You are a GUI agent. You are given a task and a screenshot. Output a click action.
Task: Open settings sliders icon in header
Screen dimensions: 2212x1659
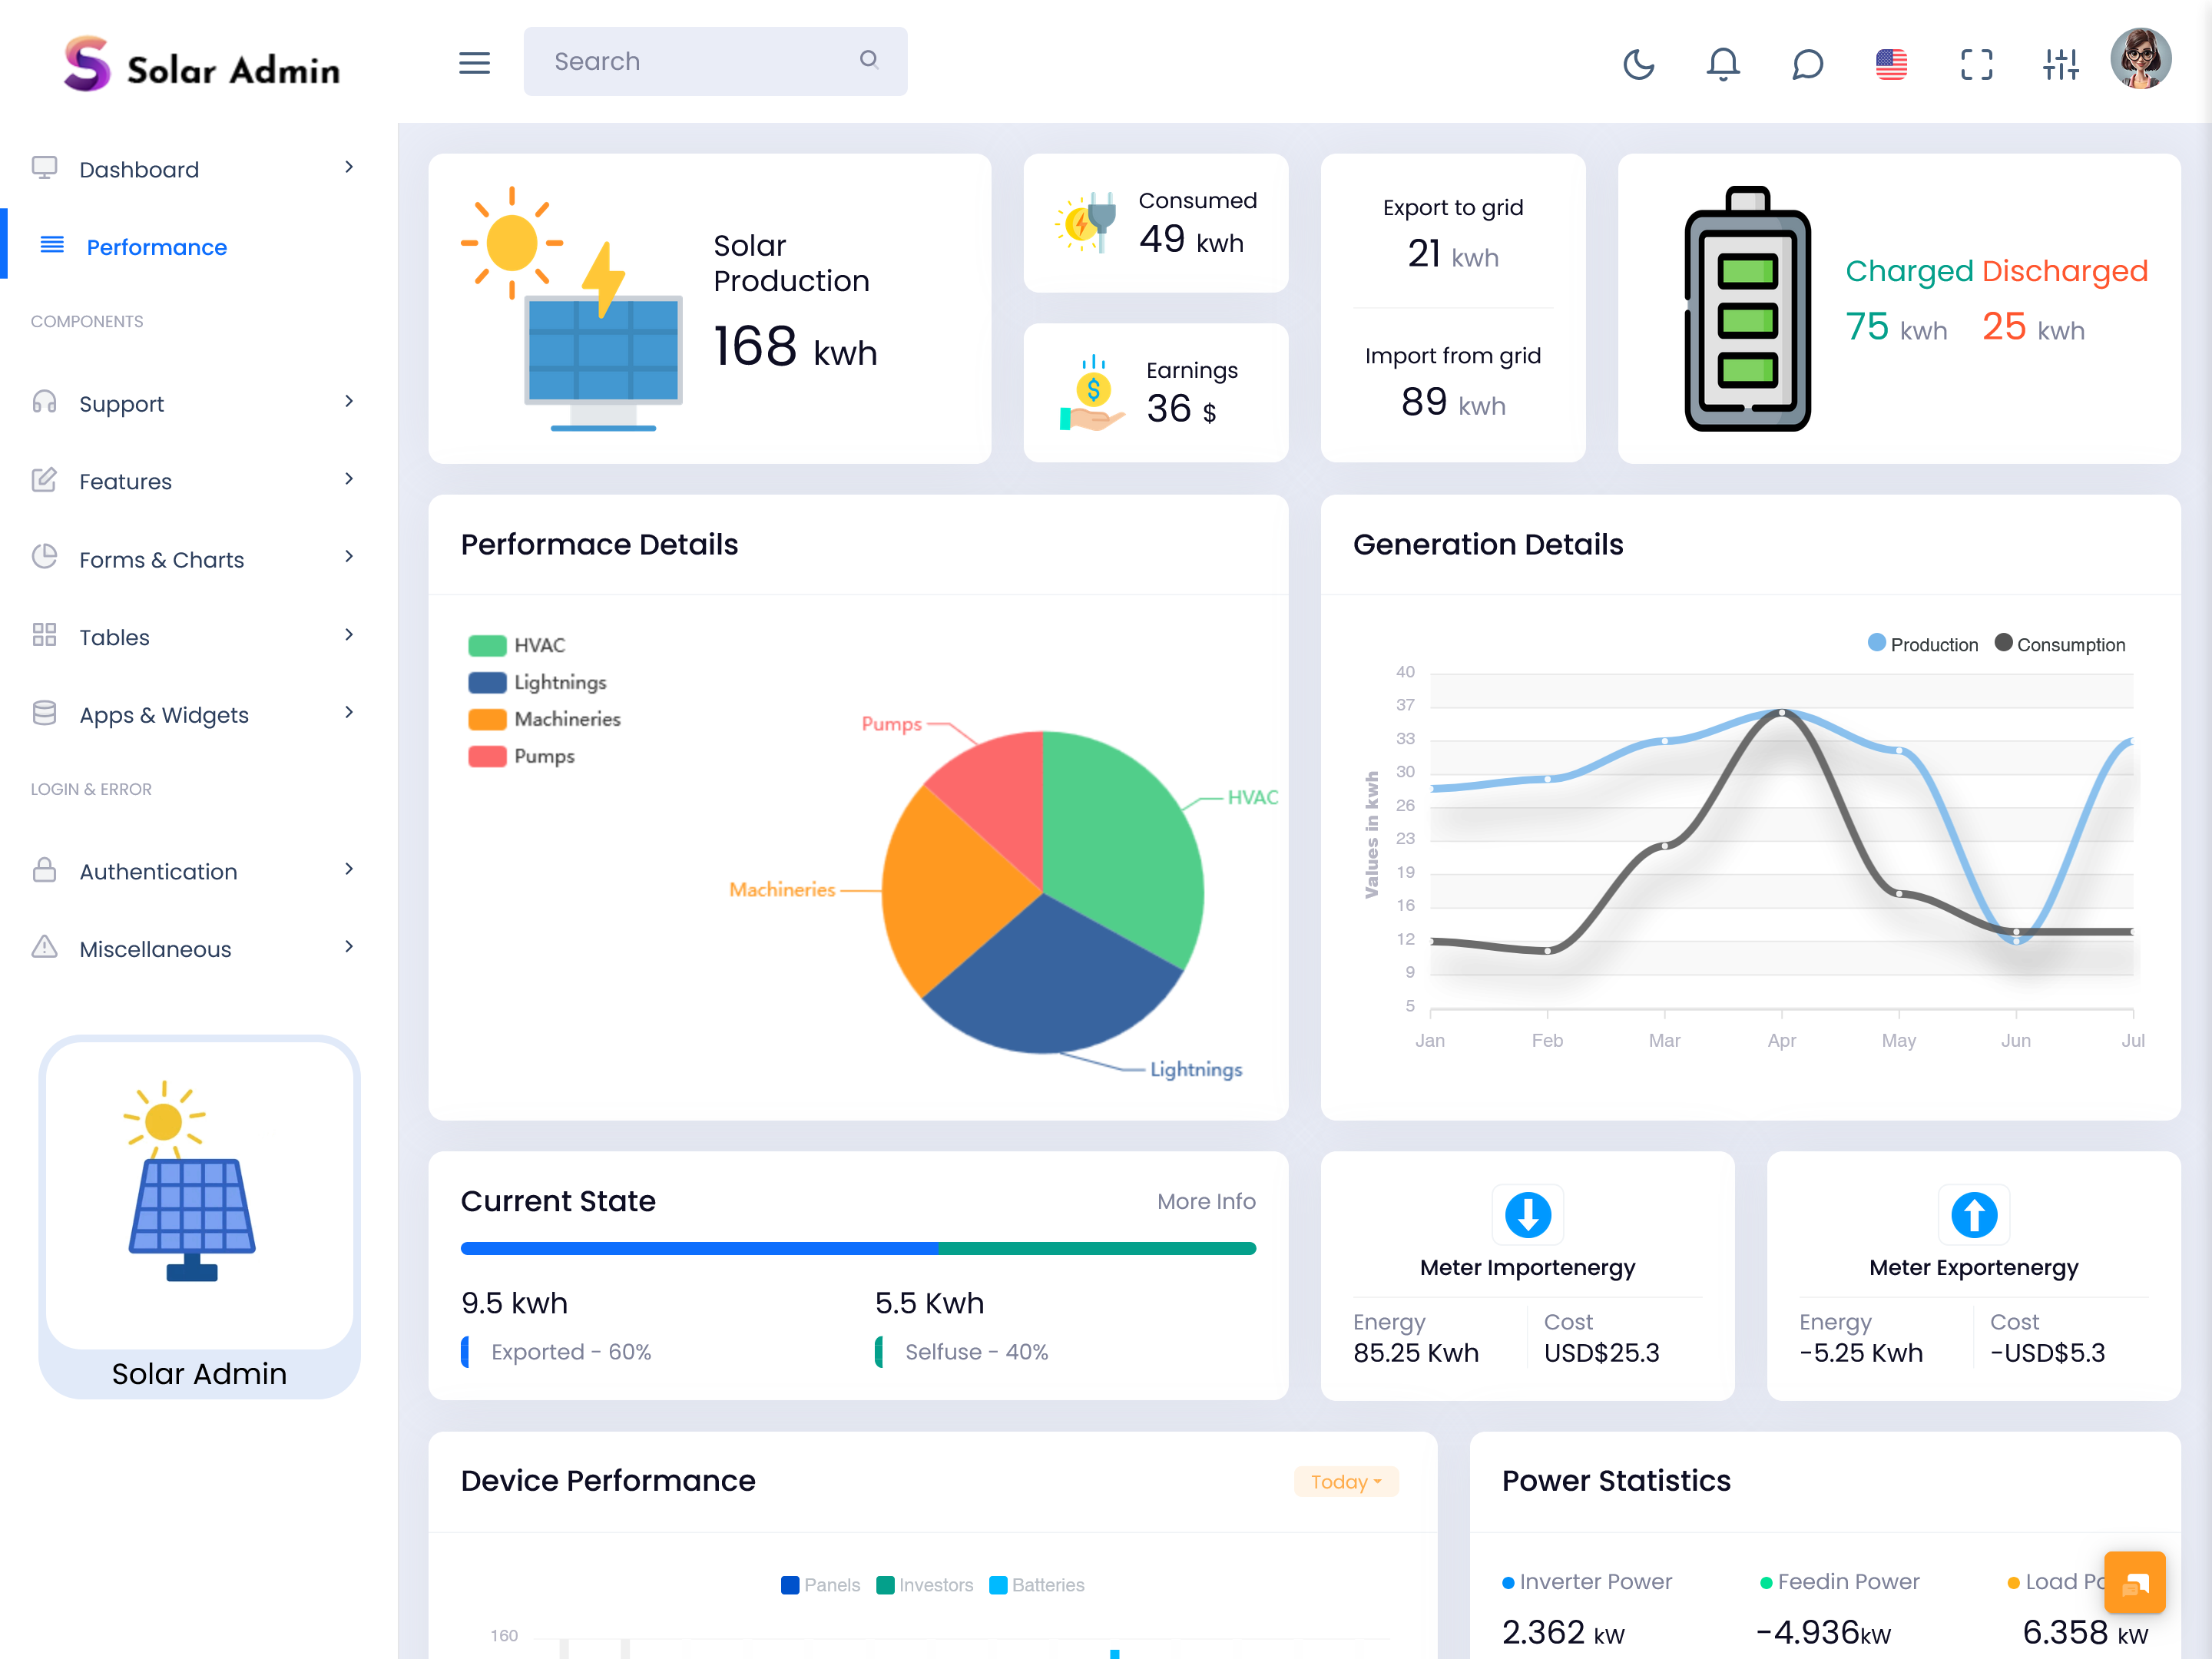pyautogui.click(x=2060, y=64)
